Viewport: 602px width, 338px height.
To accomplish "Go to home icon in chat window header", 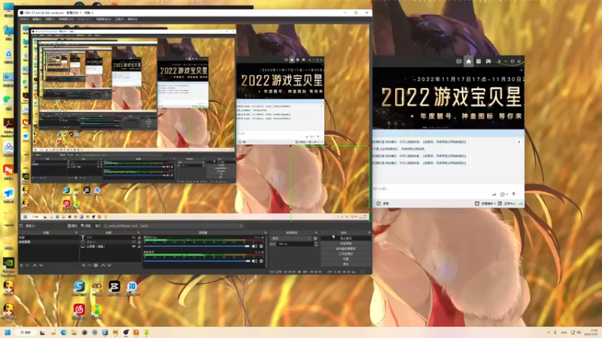I will 468,62.
